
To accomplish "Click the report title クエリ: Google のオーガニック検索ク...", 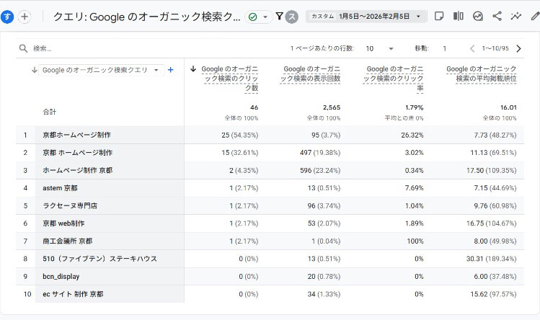I will coord(146,17).
